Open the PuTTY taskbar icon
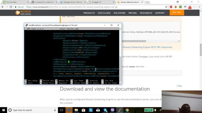 click(120, 110)
